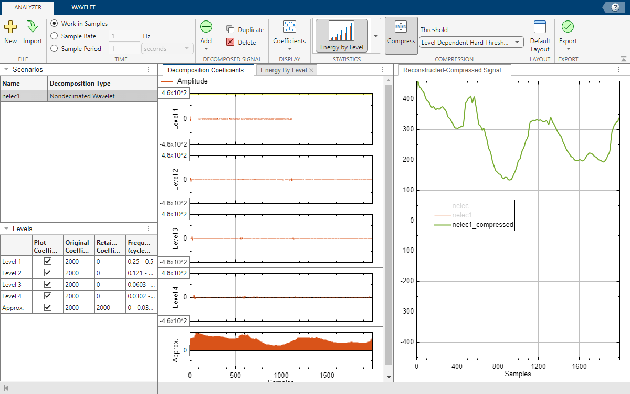The width and height of the screenshot is (630, 394).
Task: Restore the Default Layout
Action: coord(540,36)
